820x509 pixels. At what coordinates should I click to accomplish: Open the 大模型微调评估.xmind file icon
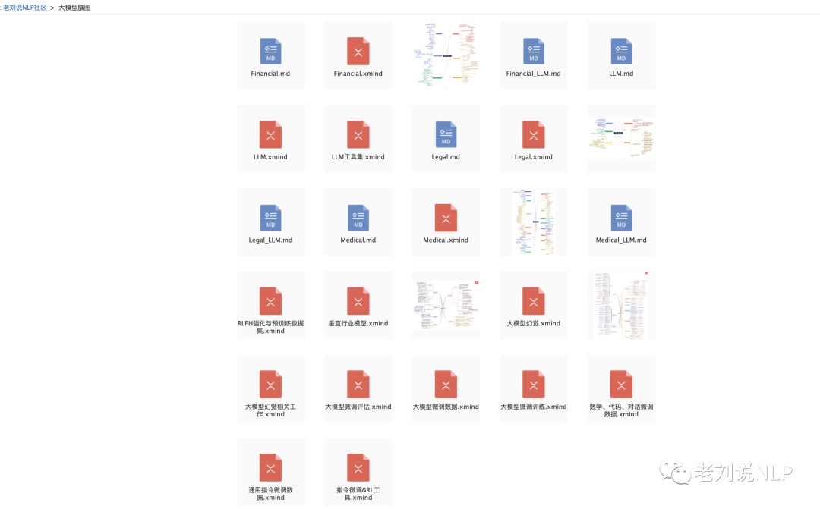click(358, 385)
